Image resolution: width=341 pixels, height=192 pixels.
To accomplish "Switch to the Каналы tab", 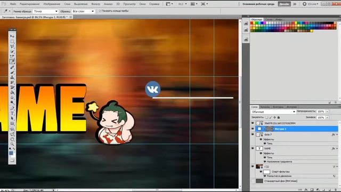I will [x=265, y=107].
